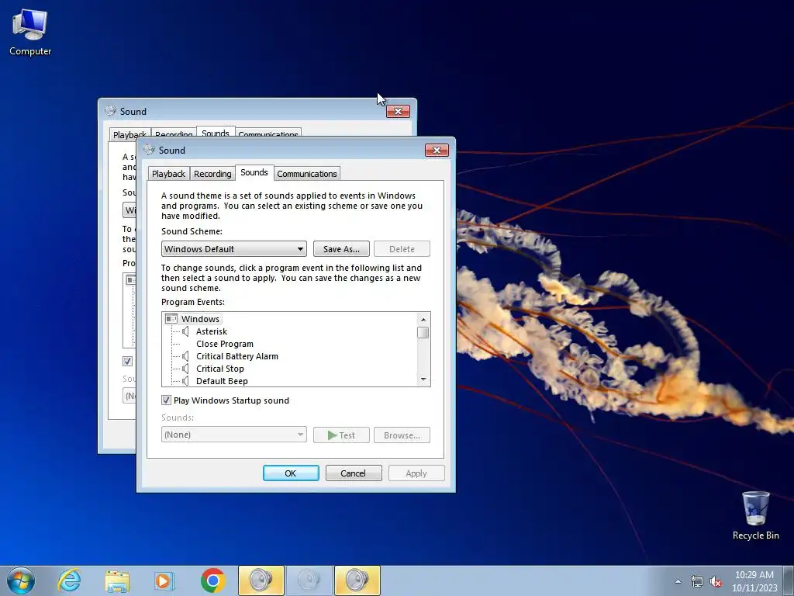Click the Apply button

pyautogui.click(x=416, y=473)
